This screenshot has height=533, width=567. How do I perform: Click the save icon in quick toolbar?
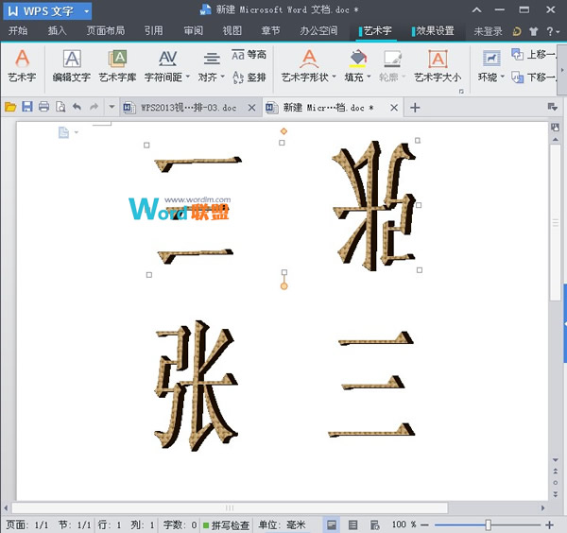[x=27, y=108]
